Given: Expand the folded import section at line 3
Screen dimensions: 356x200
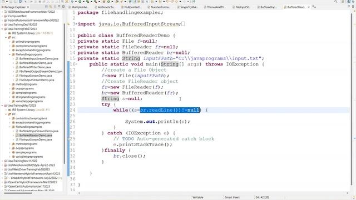Looking at the screenshot, I should 76,24.
